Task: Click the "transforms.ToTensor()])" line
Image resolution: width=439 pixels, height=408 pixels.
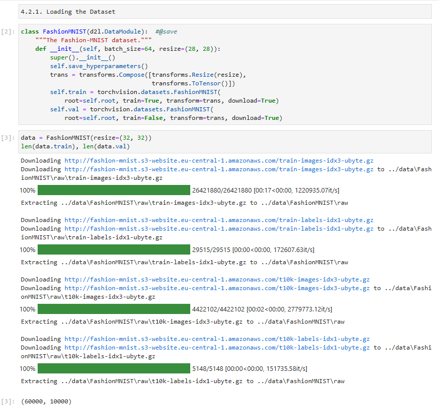Action: pyautogui.click(x=193, y=84)
